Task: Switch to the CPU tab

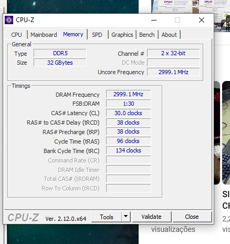Action: [x=17, y=35]
